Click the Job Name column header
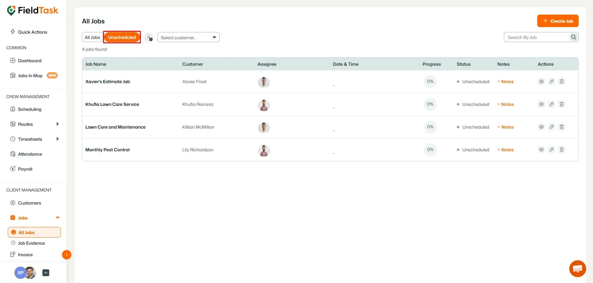This screenshot has width=593, height=283. click(x=96, y=64)
